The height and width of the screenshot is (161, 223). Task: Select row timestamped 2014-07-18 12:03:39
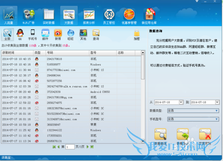coord(71,86)
